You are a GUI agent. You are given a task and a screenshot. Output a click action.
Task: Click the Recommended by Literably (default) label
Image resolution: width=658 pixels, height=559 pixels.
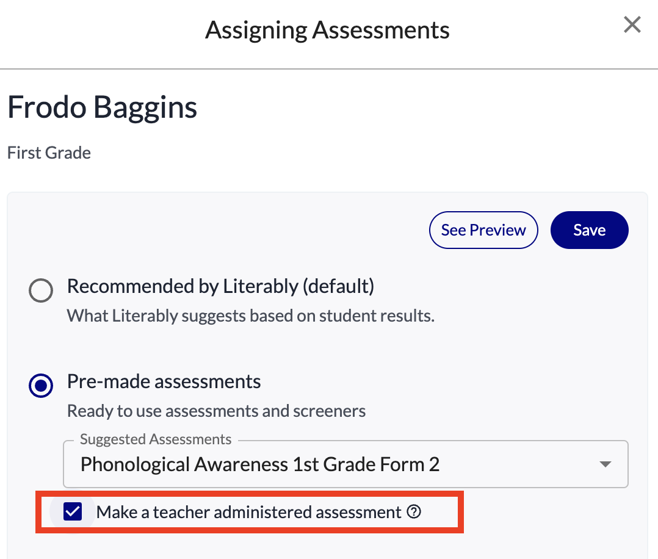tap(221, 287)
